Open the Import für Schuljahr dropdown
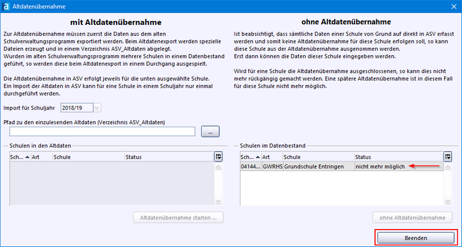 click(97, 108)
